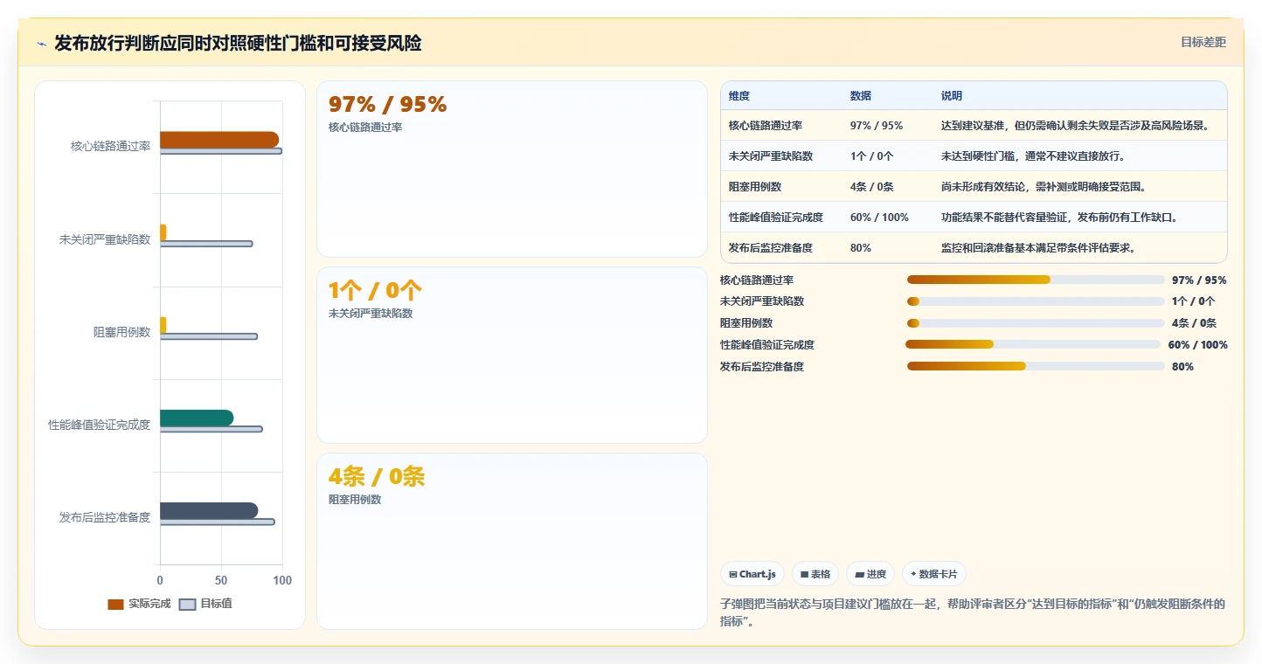Click the orange 实际完成 legend swatch
This screenshot has width=1262, height=664.
click(115, 605)
